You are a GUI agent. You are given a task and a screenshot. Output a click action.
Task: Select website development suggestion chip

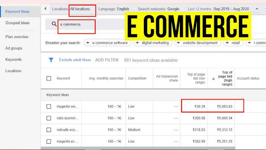click(198, 42)
